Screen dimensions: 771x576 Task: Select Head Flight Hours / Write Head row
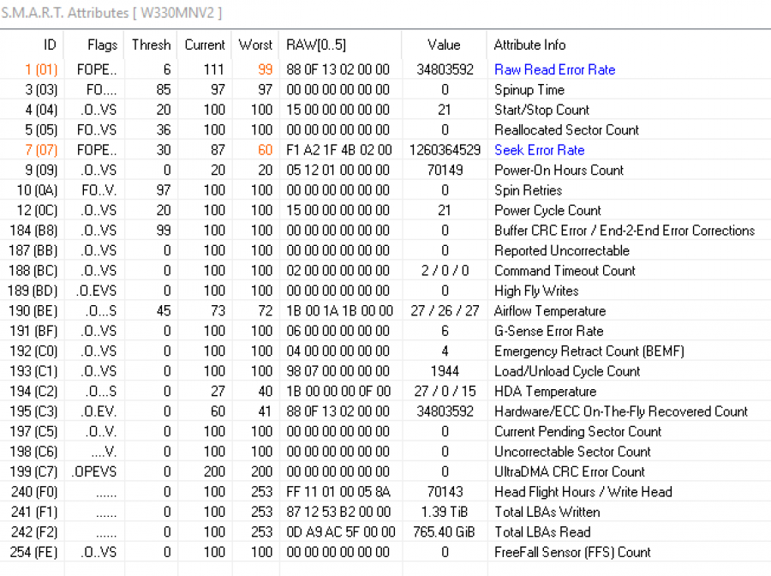pyautogui.click(x=385, y=492)
